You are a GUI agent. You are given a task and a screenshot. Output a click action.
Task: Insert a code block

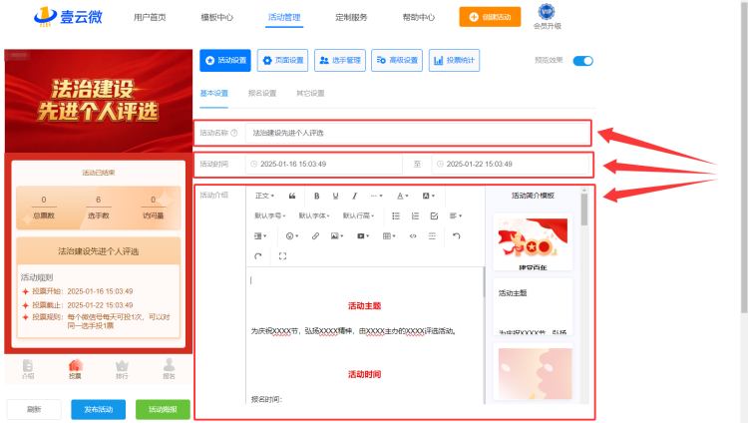point(413,235)
